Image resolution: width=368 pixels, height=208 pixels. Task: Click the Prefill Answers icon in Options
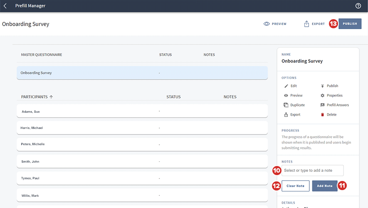pos(322,105)
